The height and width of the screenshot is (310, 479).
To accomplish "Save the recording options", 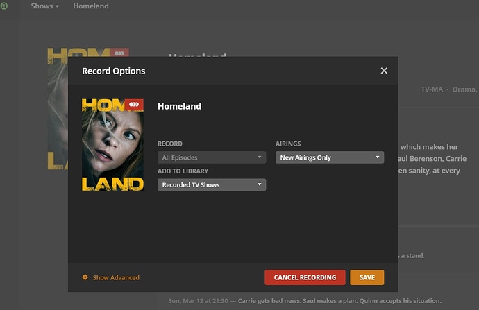I will (x=367, y=277).
